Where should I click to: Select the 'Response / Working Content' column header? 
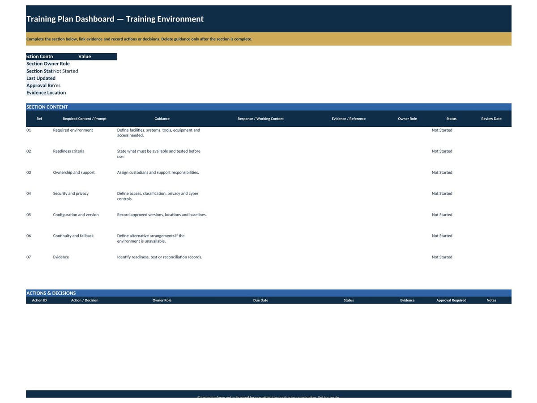[x=260, y=119]
